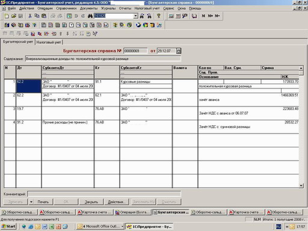Open the calculator icon in toolbar
The height and width of the screenshot is (231, 308).
coord(171,16)
